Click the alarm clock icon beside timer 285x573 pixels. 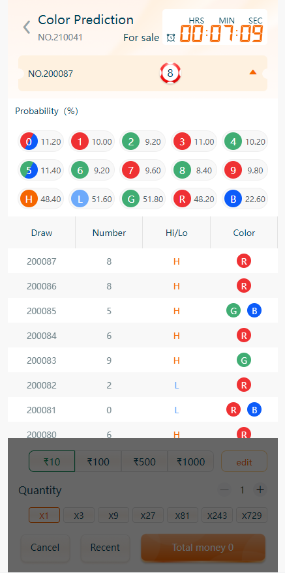171,37
